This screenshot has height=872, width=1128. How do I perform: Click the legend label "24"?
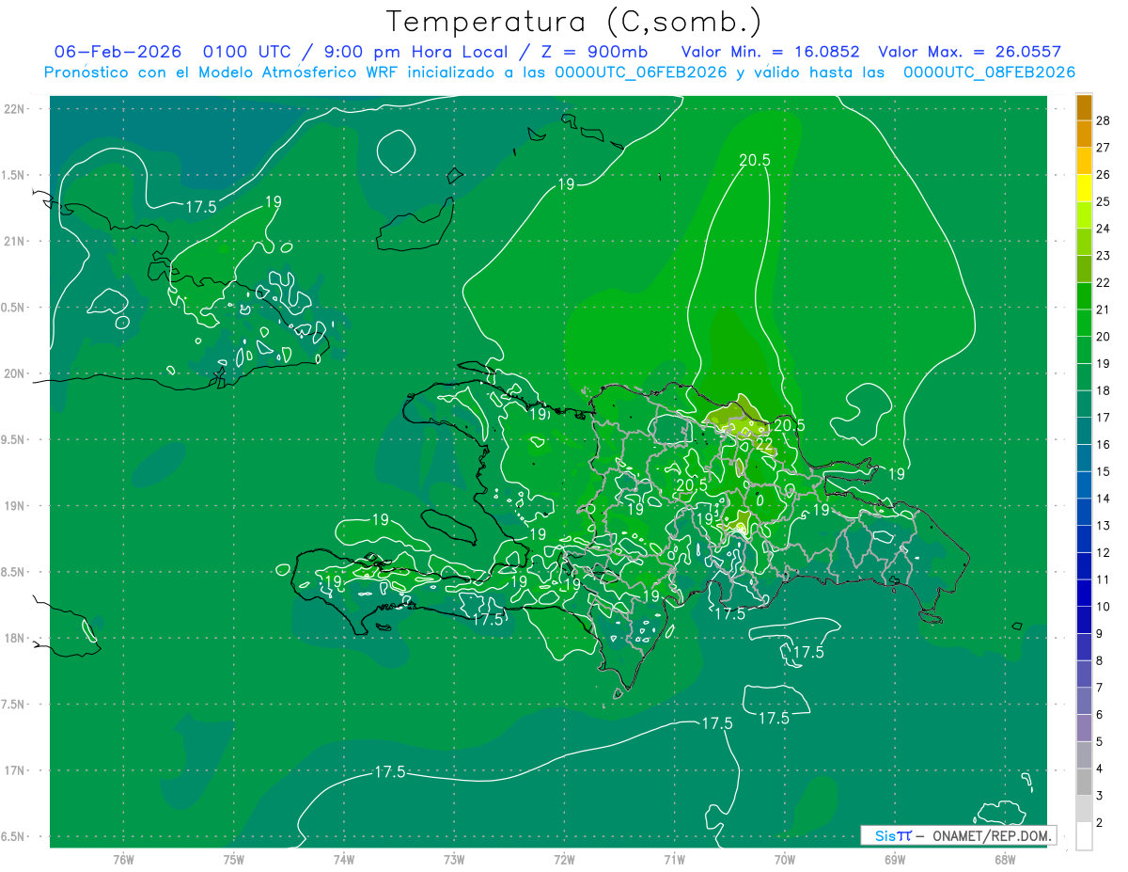coord(1104,229)
